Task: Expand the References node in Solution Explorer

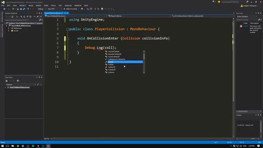Action: coord(9,28)
